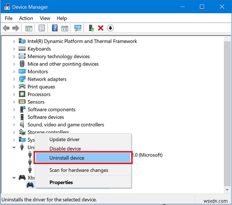Choose Disable device from context menu
Screen dimensions: 232x205
click(83, 149)
